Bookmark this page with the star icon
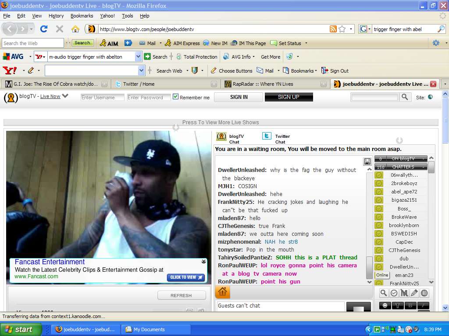Image resolution: width=449 pixels, height=336 pixels. pyautogui.click(x=342, y=29)
